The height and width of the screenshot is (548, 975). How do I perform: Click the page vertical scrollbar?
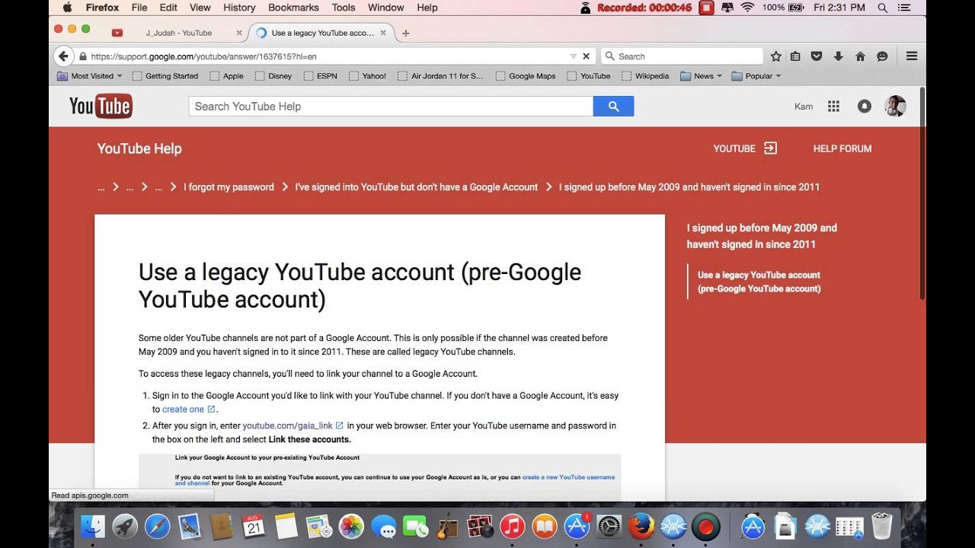click(x=923, y=192)
